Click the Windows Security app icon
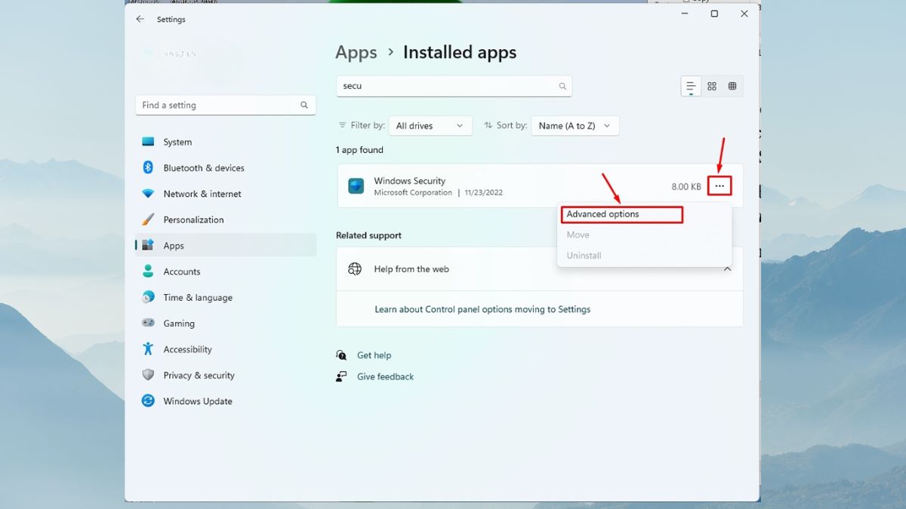906x509 pixels. (x=356, y=186)
